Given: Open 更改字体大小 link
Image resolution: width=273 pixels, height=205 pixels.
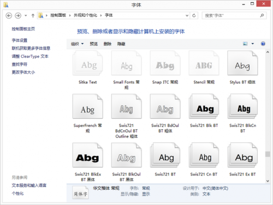Looking at the screenshot, I should tap(23, 73).
